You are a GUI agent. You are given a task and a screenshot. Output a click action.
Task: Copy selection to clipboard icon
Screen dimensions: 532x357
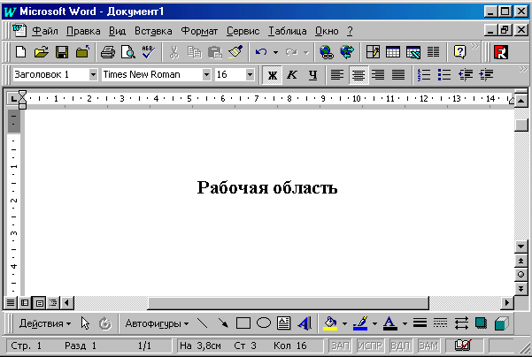[x=195, y=52]
